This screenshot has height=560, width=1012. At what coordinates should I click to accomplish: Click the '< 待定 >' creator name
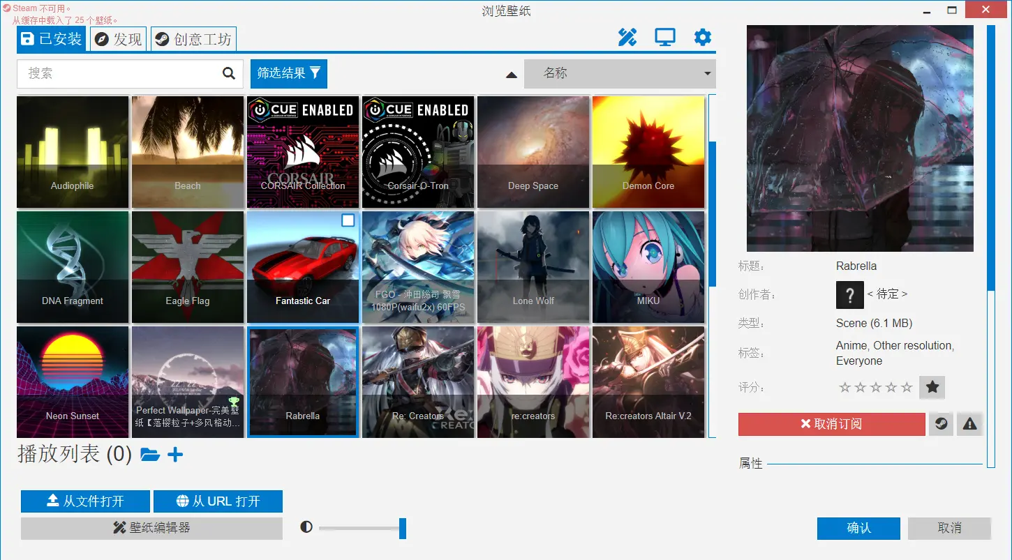pyautogui.click(x=887, y=294)
